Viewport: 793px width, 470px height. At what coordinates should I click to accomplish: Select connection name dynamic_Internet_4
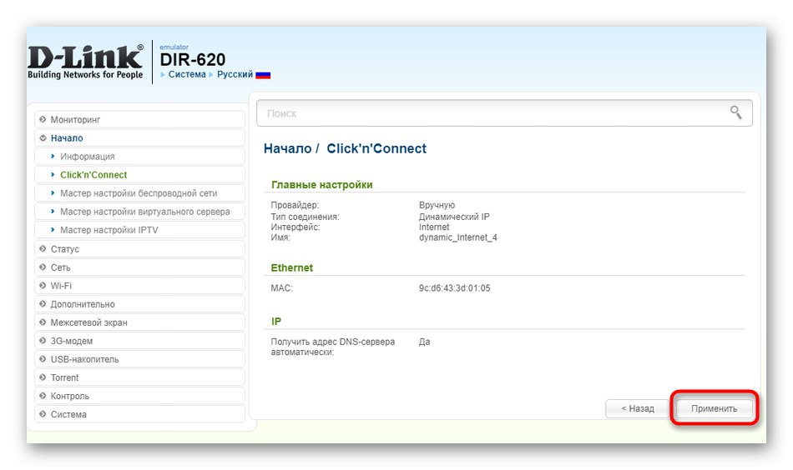pyautogui.click(x=457, y=237)
